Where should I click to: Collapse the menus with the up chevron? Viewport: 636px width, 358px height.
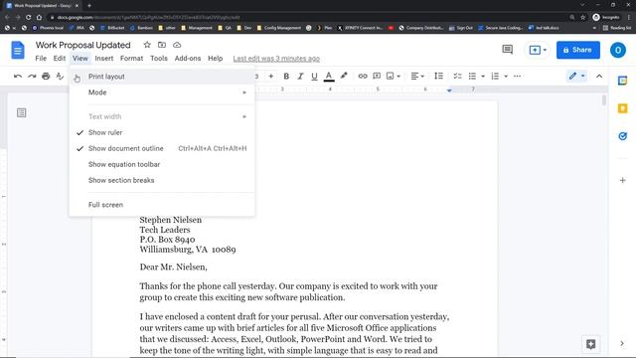[599, 76]
